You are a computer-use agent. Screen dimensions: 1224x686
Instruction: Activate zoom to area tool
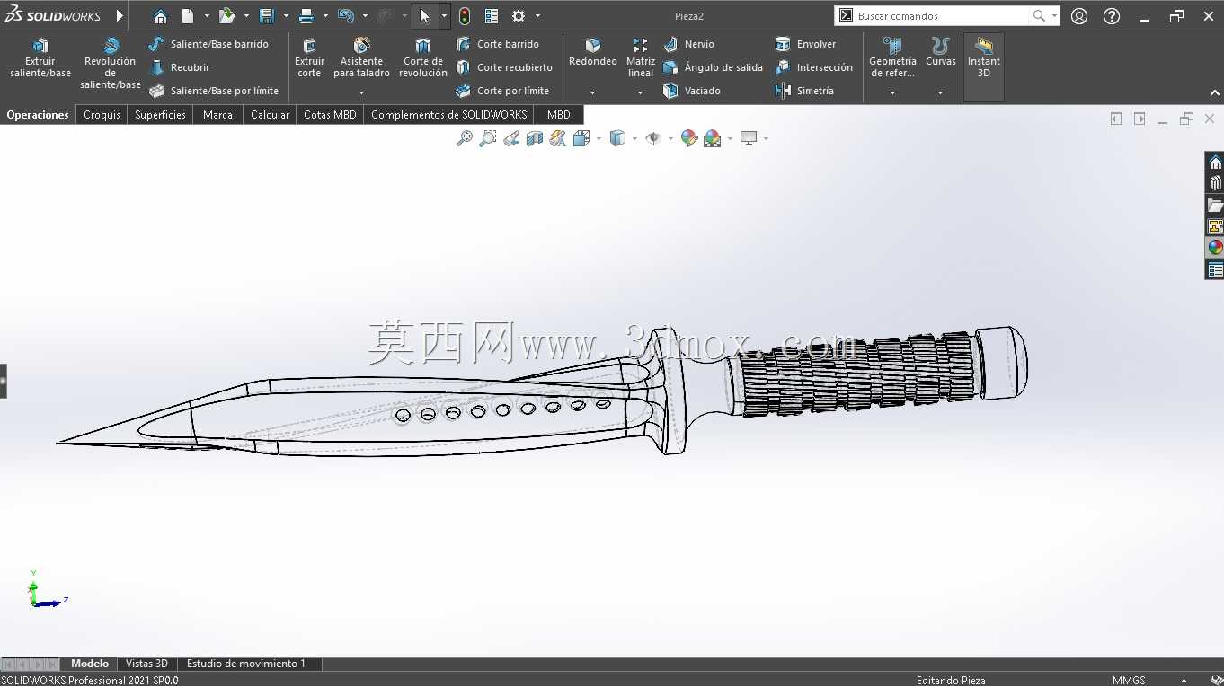point(488,138)
